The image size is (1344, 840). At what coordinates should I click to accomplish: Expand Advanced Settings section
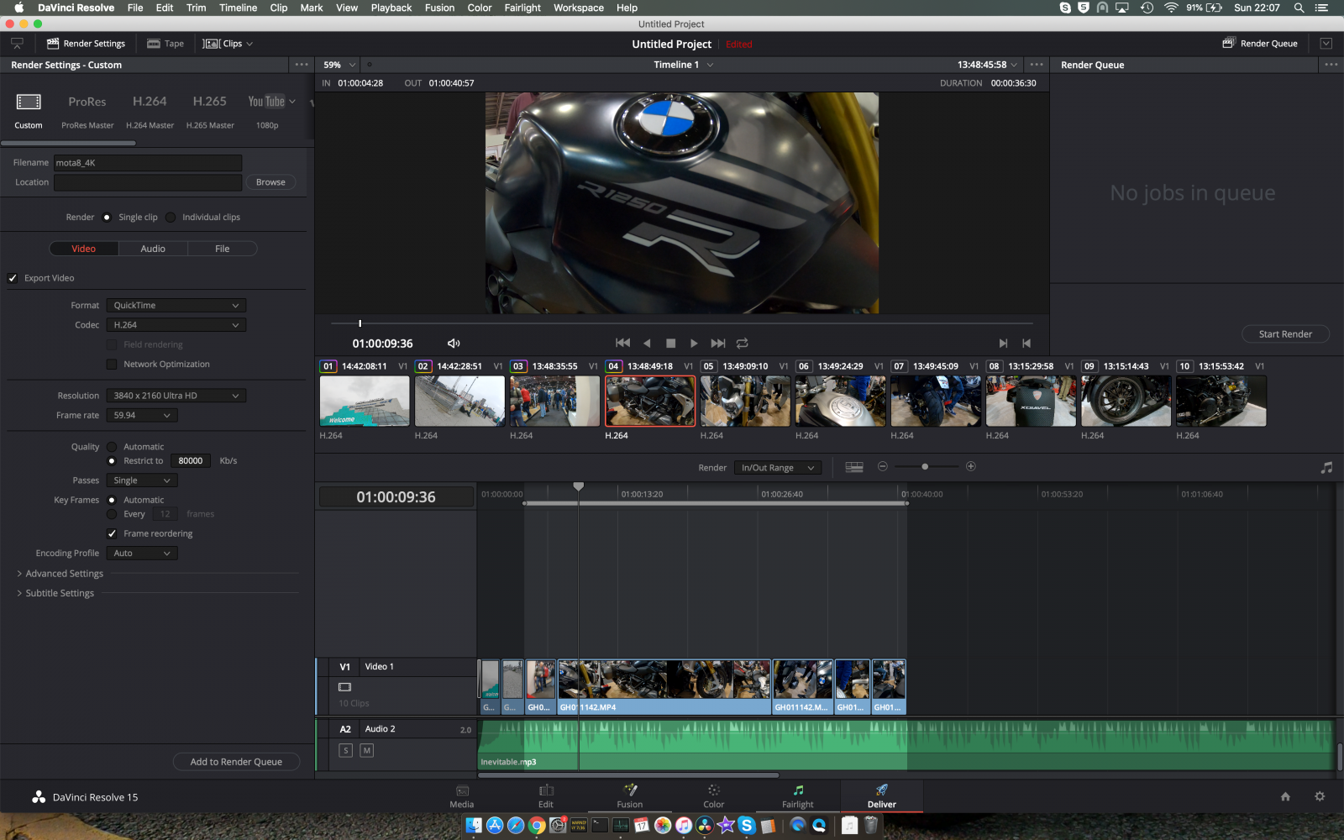click(60, 574)
